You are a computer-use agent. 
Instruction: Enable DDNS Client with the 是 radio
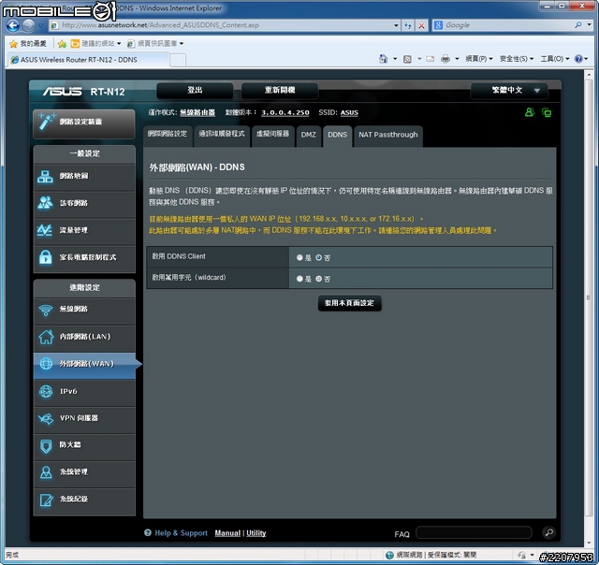coord(299,257)
